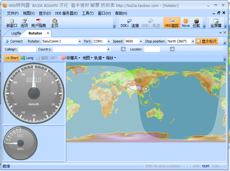Expand the Rotator type dropdown
Image resolution: width=230 pixels, height=171 pixels.
[x=80, y=41]
